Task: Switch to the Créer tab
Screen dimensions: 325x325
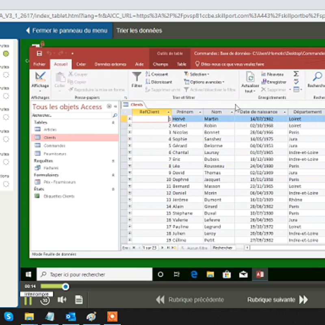Action: pos(81,64)
